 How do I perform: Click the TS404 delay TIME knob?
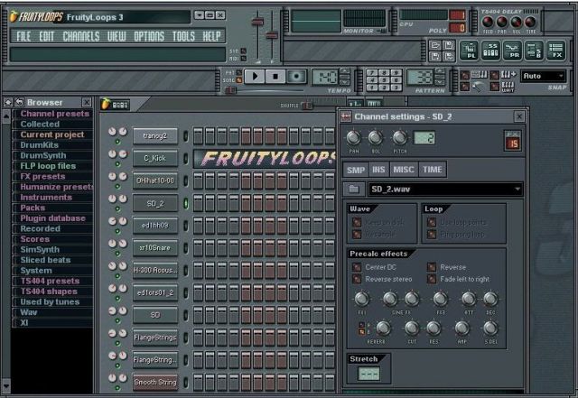click(x=530, y=22)
